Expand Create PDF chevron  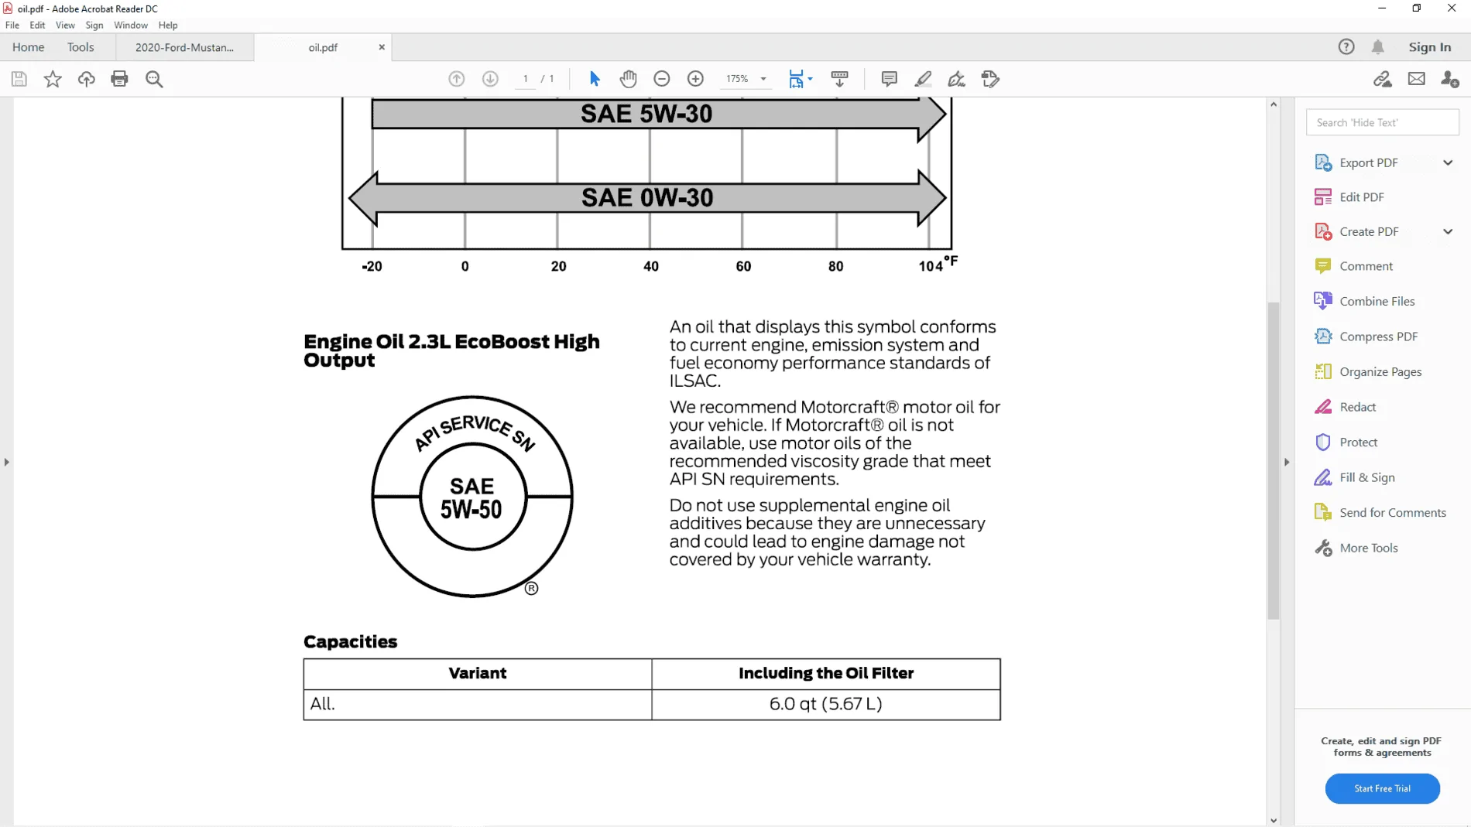tap(1448, 231)
